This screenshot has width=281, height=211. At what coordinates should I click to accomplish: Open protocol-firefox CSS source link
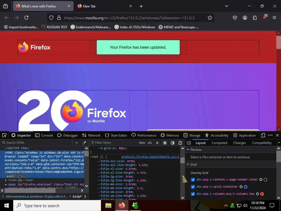point(150,157)
